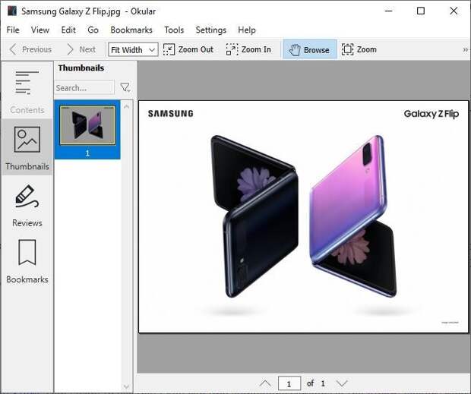Go to Previous page
This screenshot has height=394, width=471.
pos(30,49)
